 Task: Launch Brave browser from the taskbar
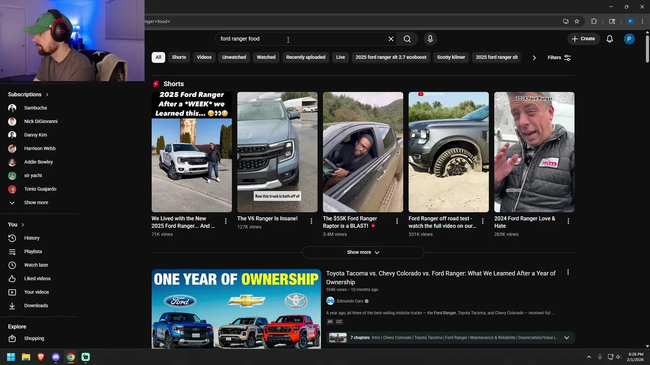coord(41,357)
